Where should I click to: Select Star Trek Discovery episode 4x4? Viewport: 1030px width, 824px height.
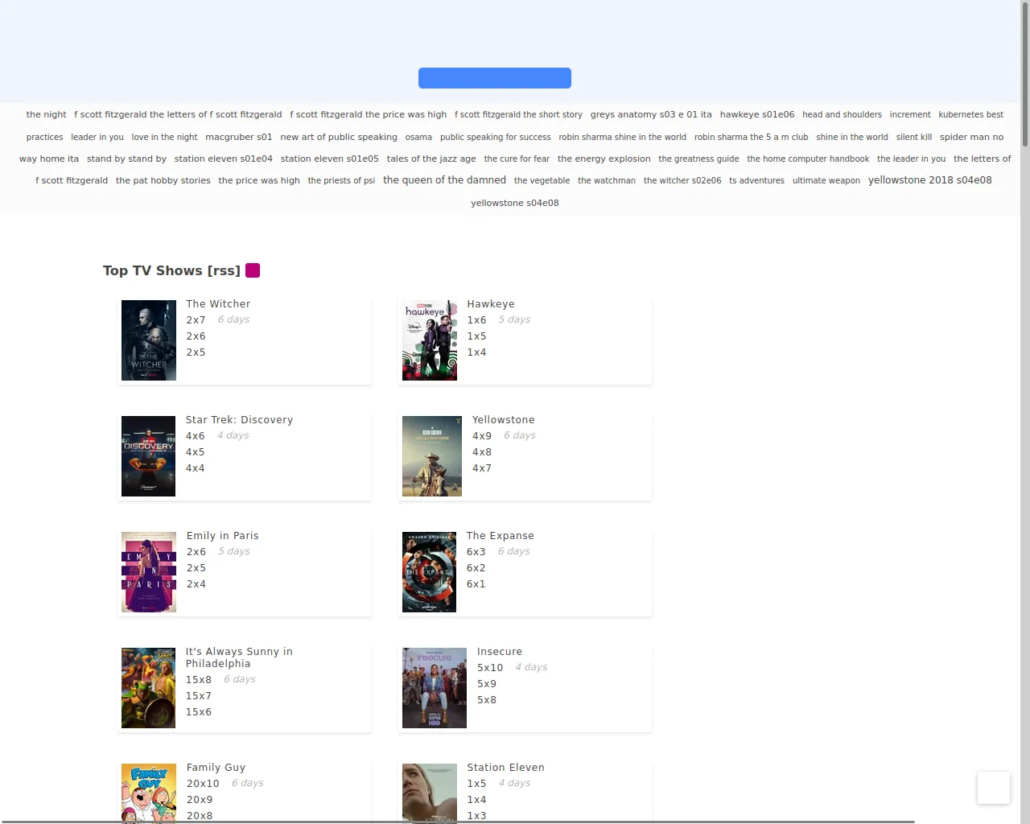pyautogui.click(x=195, y=468)
